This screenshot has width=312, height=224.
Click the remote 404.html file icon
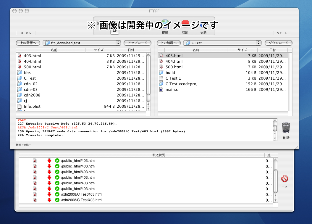tap(161, 61)
